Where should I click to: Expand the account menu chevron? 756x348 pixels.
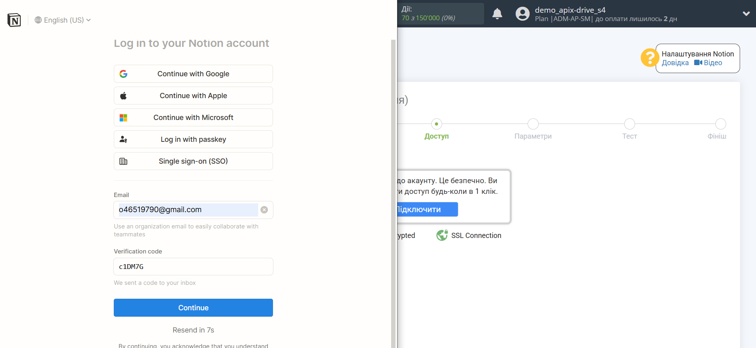746,14
